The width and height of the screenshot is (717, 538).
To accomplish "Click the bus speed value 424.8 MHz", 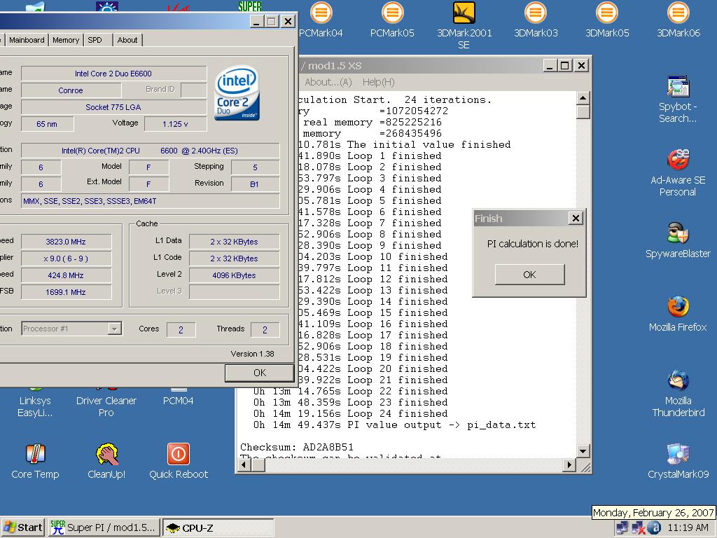I will pyautogui.click(x=66, y=275).
